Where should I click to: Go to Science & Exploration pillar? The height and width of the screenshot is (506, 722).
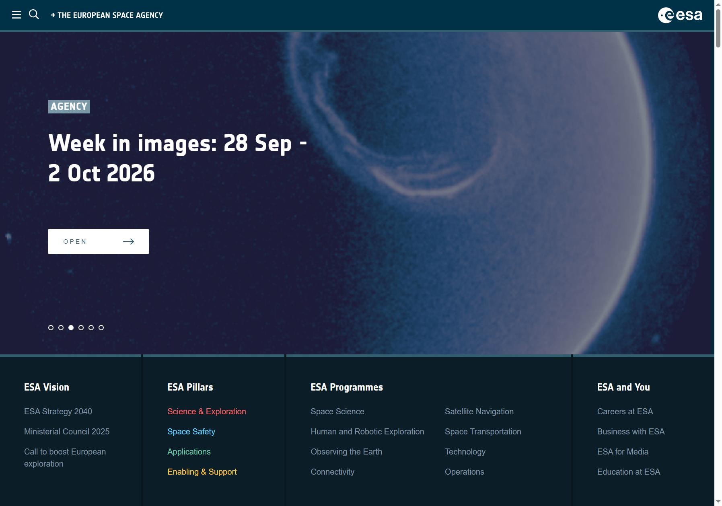tap(207, 411)
